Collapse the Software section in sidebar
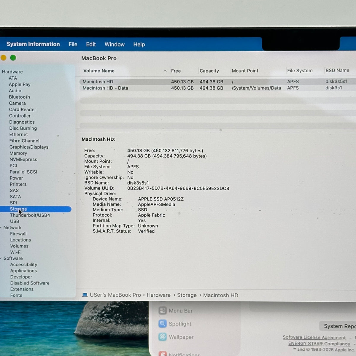The image size is (356, 356). click(x=1, y=258)
